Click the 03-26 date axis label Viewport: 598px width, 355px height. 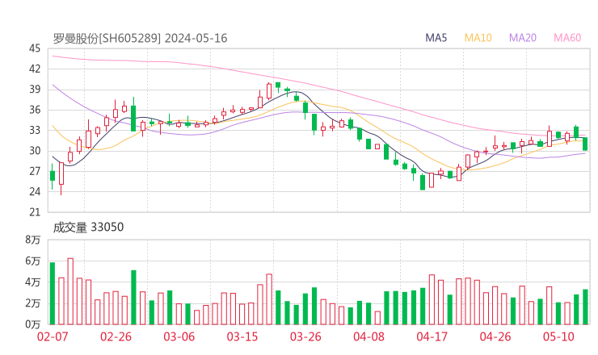(x=305, y=336)
